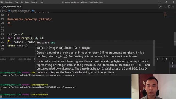Expand the run options dropdown arrow
The image size is (176, 99).
pyautogui.click(x=162, y=7)
